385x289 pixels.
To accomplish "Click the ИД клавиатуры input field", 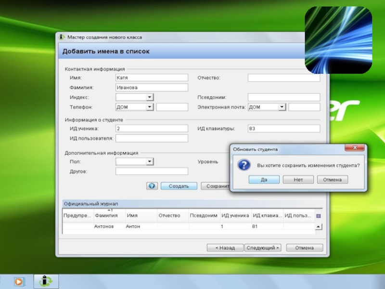I will pos(283,129).
